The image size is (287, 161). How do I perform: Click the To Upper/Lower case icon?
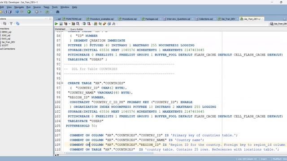pos(100,24)
